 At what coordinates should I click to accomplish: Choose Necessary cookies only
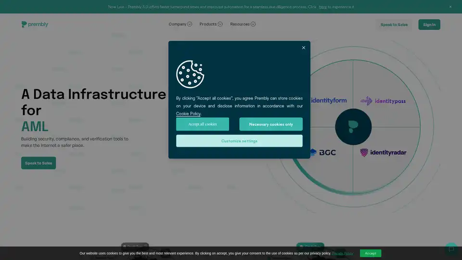(x=271, y=124)
